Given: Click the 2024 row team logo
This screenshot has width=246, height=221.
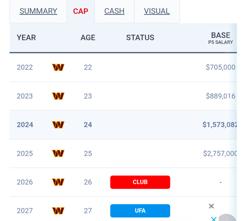Looking at the screenshot, I should [x=58, y=125].
